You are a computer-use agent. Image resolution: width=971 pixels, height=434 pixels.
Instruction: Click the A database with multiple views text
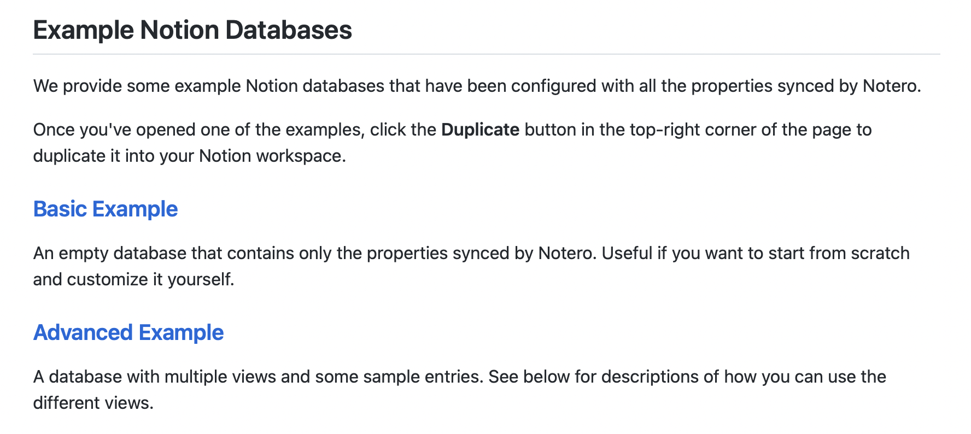[460, 390]
